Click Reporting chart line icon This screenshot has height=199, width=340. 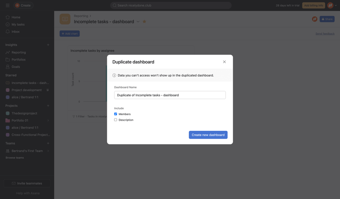pos(8,52)
